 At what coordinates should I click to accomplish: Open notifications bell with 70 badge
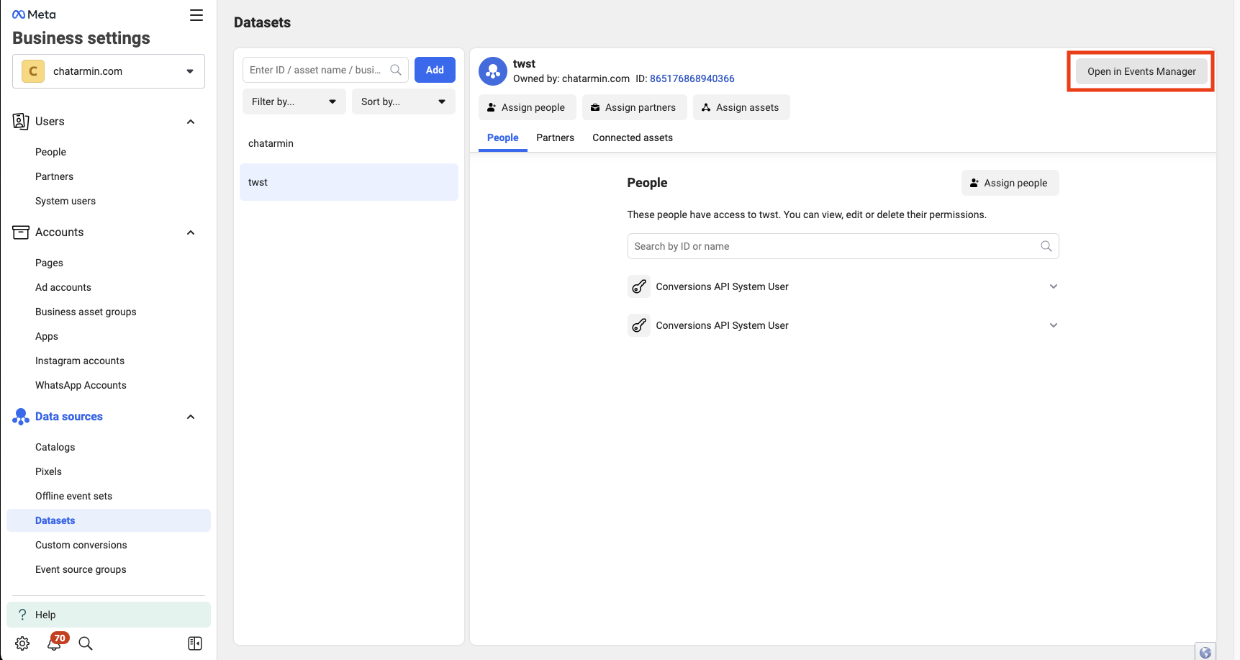click(x=55, y=642)
